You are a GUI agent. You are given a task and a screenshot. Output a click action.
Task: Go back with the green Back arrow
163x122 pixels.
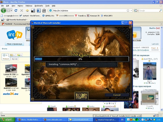[x=3, y=10]
